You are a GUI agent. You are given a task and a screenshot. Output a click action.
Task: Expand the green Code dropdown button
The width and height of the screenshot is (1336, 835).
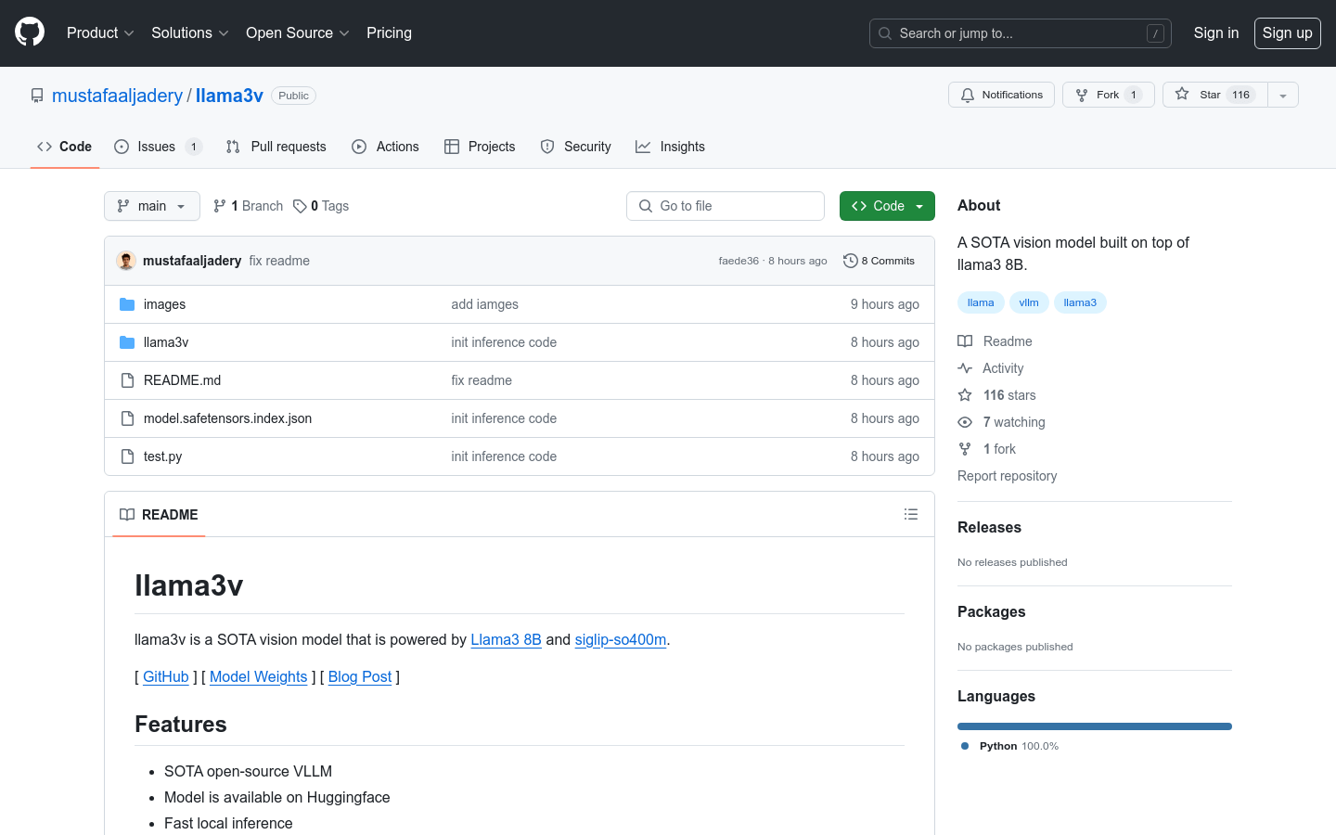click(887, 206)
